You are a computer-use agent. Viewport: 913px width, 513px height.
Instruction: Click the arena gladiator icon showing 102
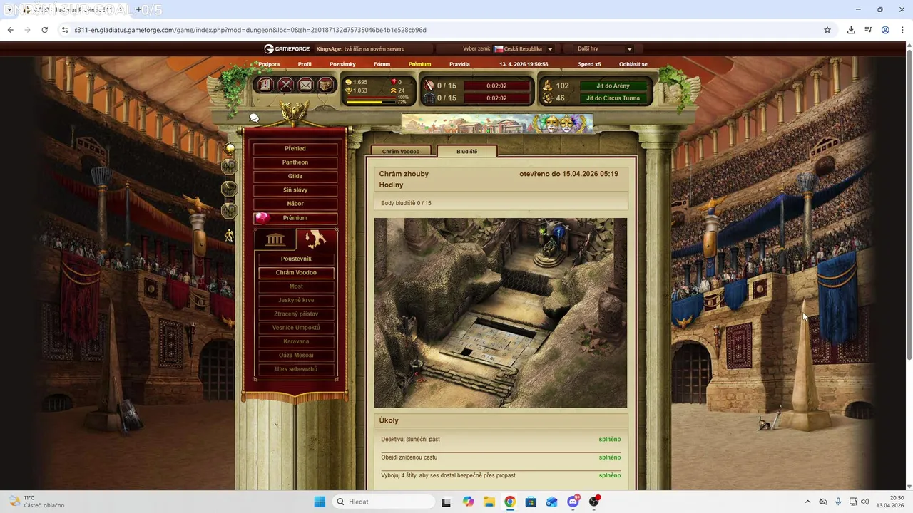547,85
